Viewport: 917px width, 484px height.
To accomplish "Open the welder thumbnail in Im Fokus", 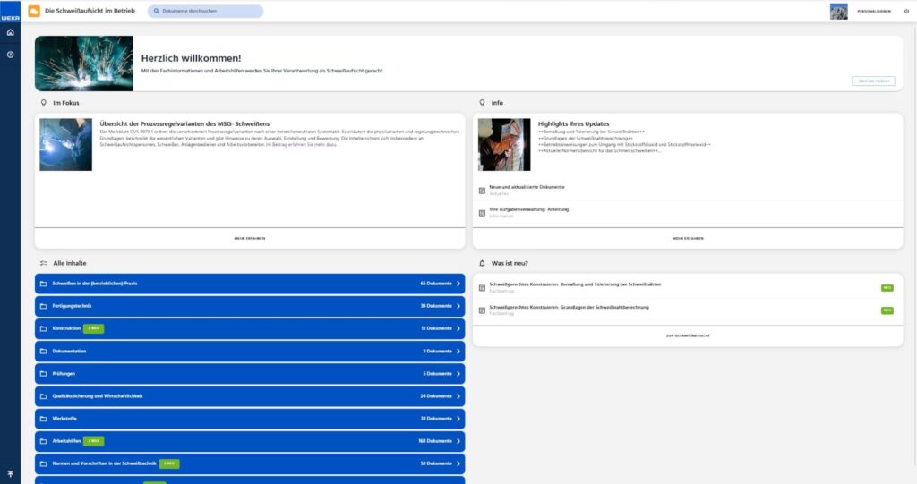I will click(65, 145).
